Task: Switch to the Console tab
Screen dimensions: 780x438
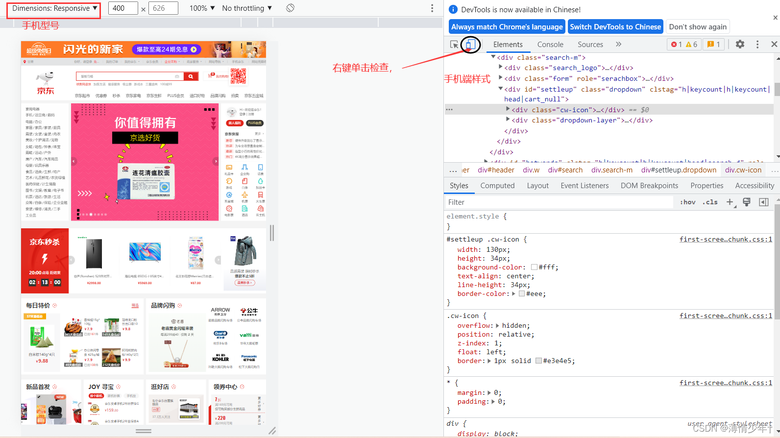Action: coord(550,45)
